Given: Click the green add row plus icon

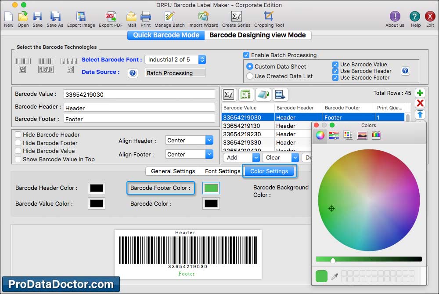Looking at the screenshot, I should pyautogui.click(x=420, y=93).
